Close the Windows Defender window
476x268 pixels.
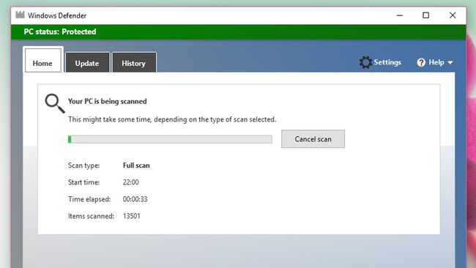pos(453,15)
